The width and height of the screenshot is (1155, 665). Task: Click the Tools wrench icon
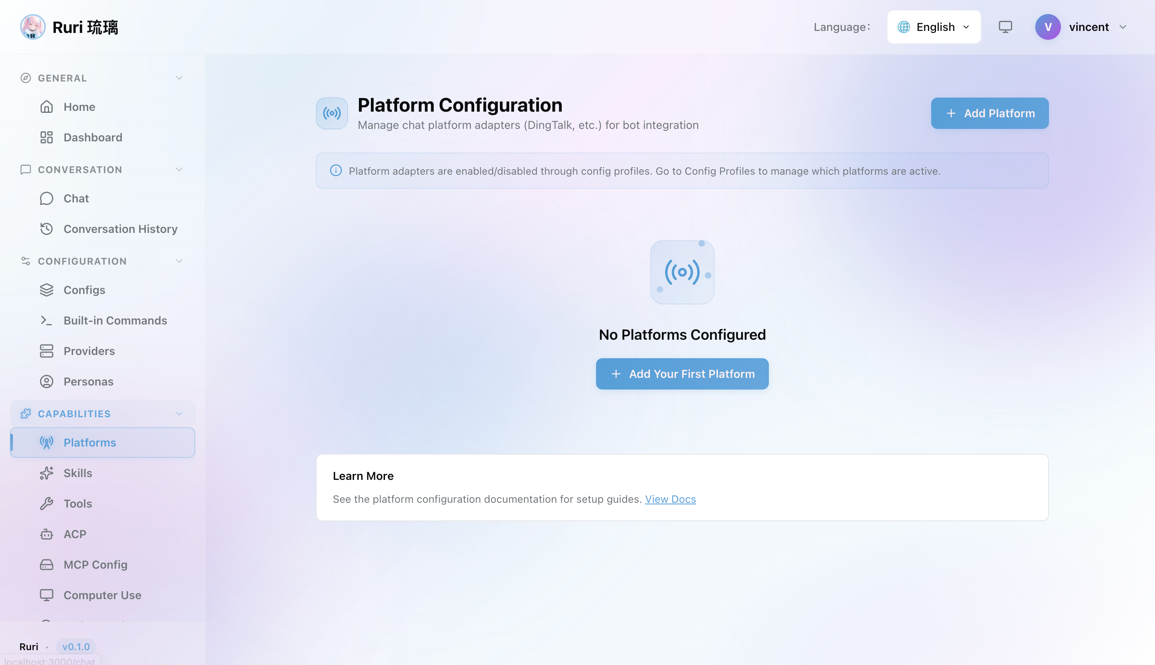[x=46, y=503]
